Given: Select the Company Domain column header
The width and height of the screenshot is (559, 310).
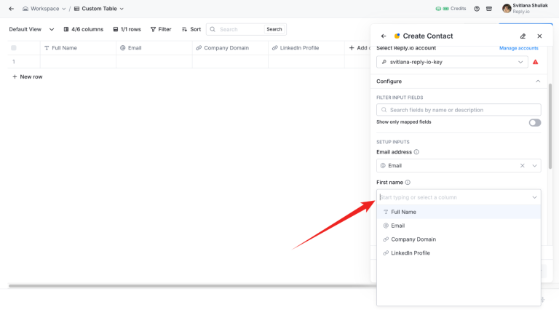Looking at the screenshot, I should (230, 48).
